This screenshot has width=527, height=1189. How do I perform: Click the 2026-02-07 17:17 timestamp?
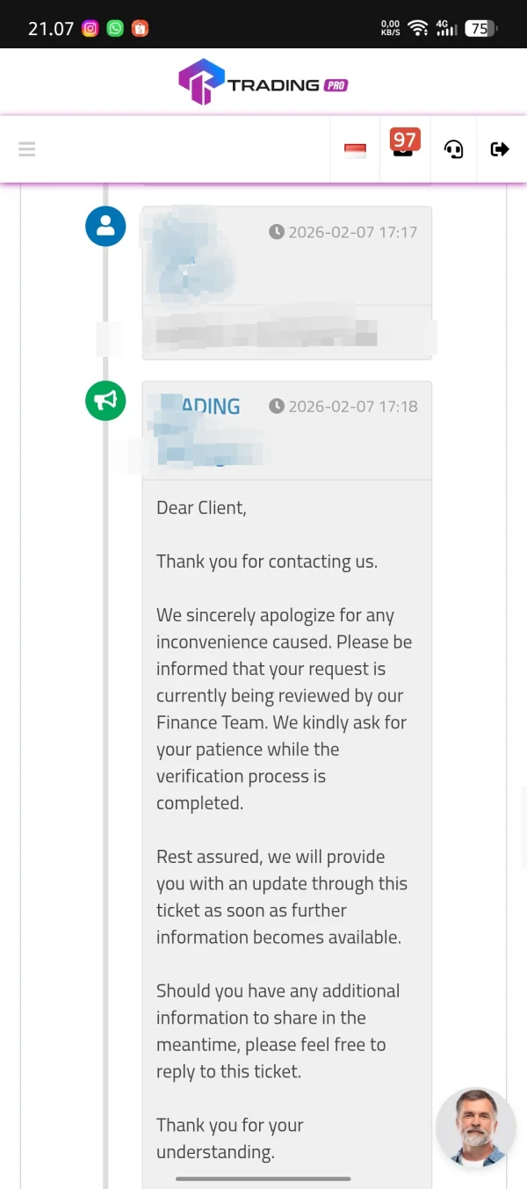coord(343,232)
